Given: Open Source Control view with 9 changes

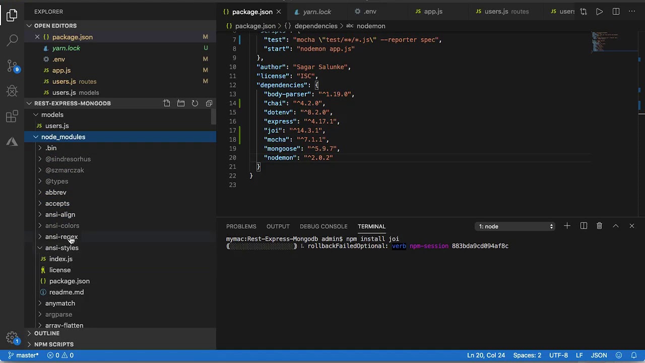Looking at the screenshot, I should (x=12, y=66).
